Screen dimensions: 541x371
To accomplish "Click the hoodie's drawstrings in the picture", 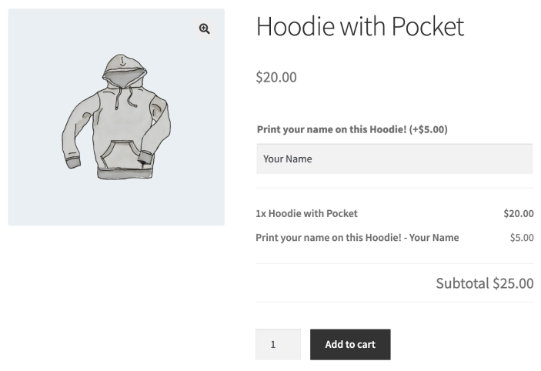I will coord(122,99).
